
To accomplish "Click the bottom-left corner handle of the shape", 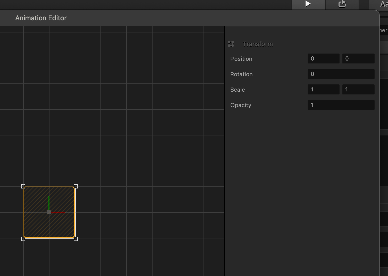I will pos(23,239).
